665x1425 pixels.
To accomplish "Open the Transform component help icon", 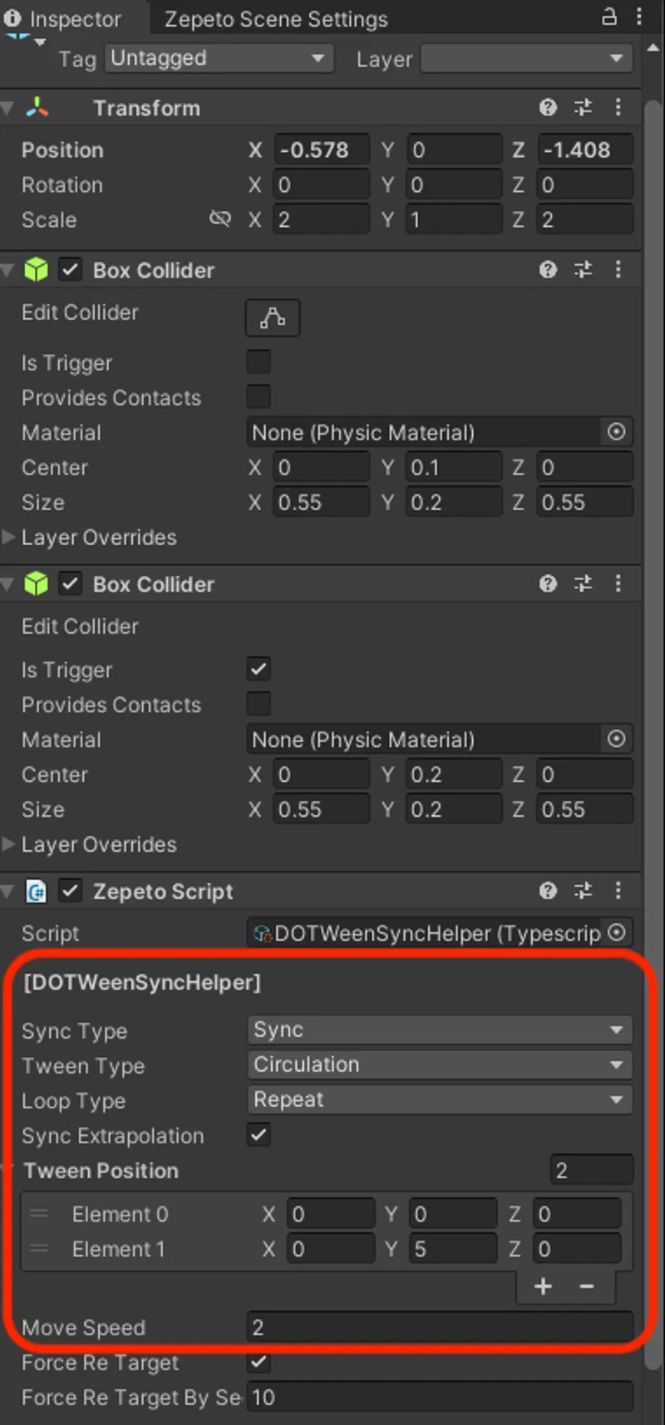I will coord(548,107).
